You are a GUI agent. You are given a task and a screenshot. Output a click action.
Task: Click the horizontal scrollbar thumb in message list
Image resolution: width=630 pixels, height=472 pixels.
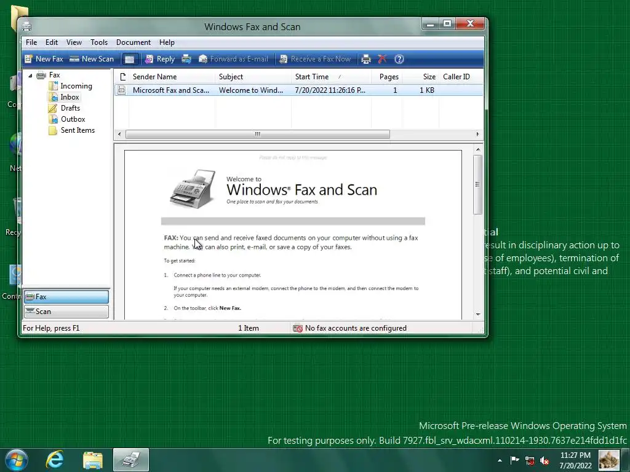click(258, 134)
